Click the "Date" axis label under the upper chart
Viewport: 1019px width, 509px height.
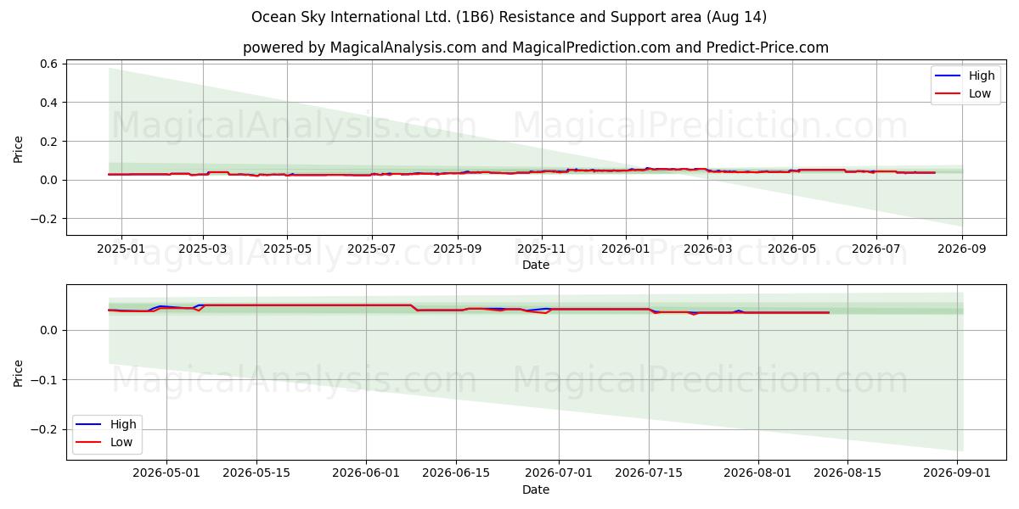coord(536,265)
